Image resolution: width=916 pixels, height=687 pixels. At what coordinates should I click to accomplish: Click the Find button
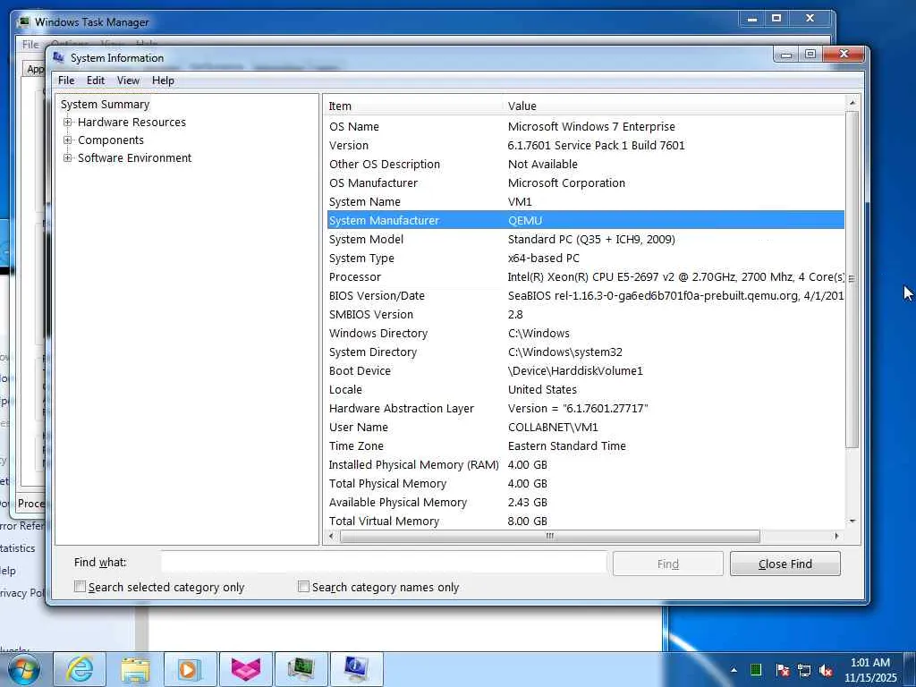667,564
